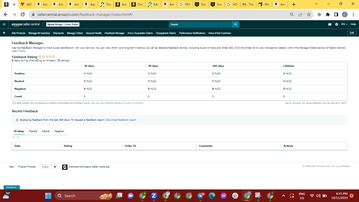359x202 pixels.
Task: Open Telegram from the taskbar
Action: click(201, 196)
